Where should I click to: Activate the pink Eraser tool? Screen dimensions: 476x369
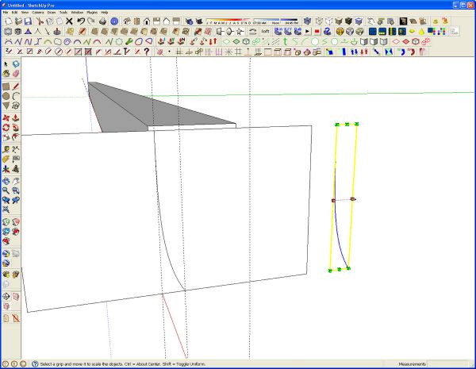coord(16,74)
